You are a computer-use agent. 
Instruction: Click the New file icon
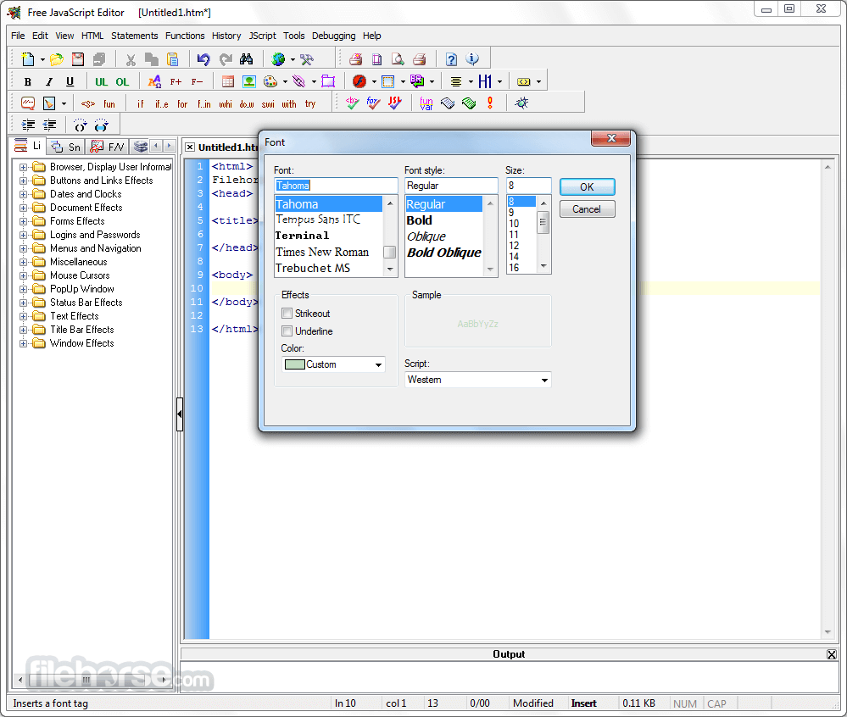(x=27, y=58)
